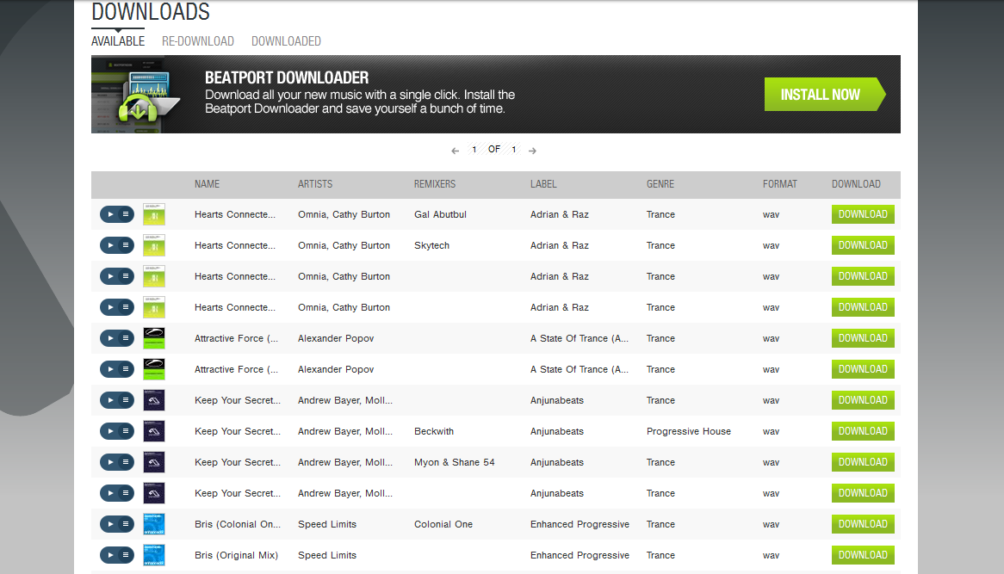Select Enhanced Progressive label on Colonial One row
This screenshot has height=574, width=1004.
579,524
